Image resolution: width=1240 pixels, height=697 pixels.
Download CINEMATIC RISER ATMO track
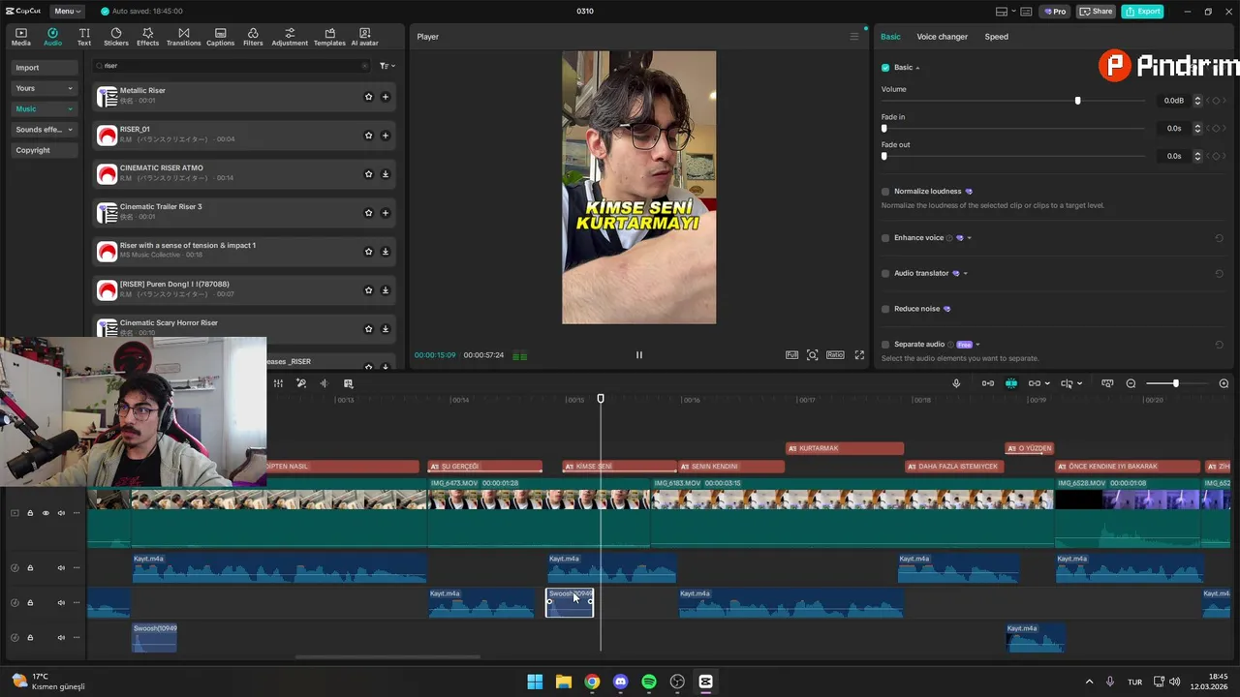[385, 174]
